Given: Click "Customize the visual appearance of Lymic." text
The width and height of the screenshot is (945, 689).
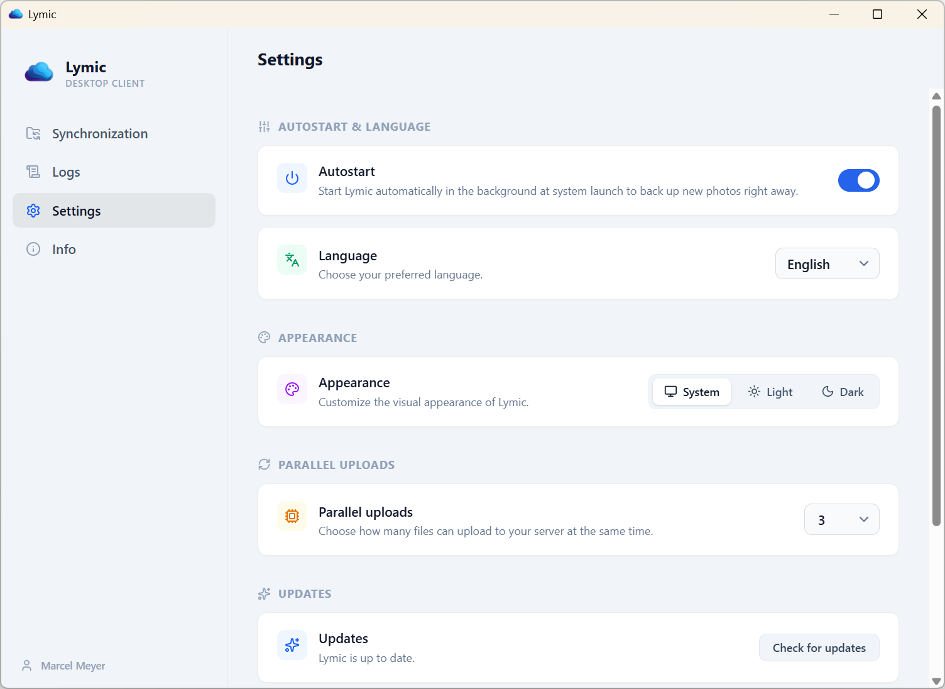Looking at the screenshot, I should 423,402.
